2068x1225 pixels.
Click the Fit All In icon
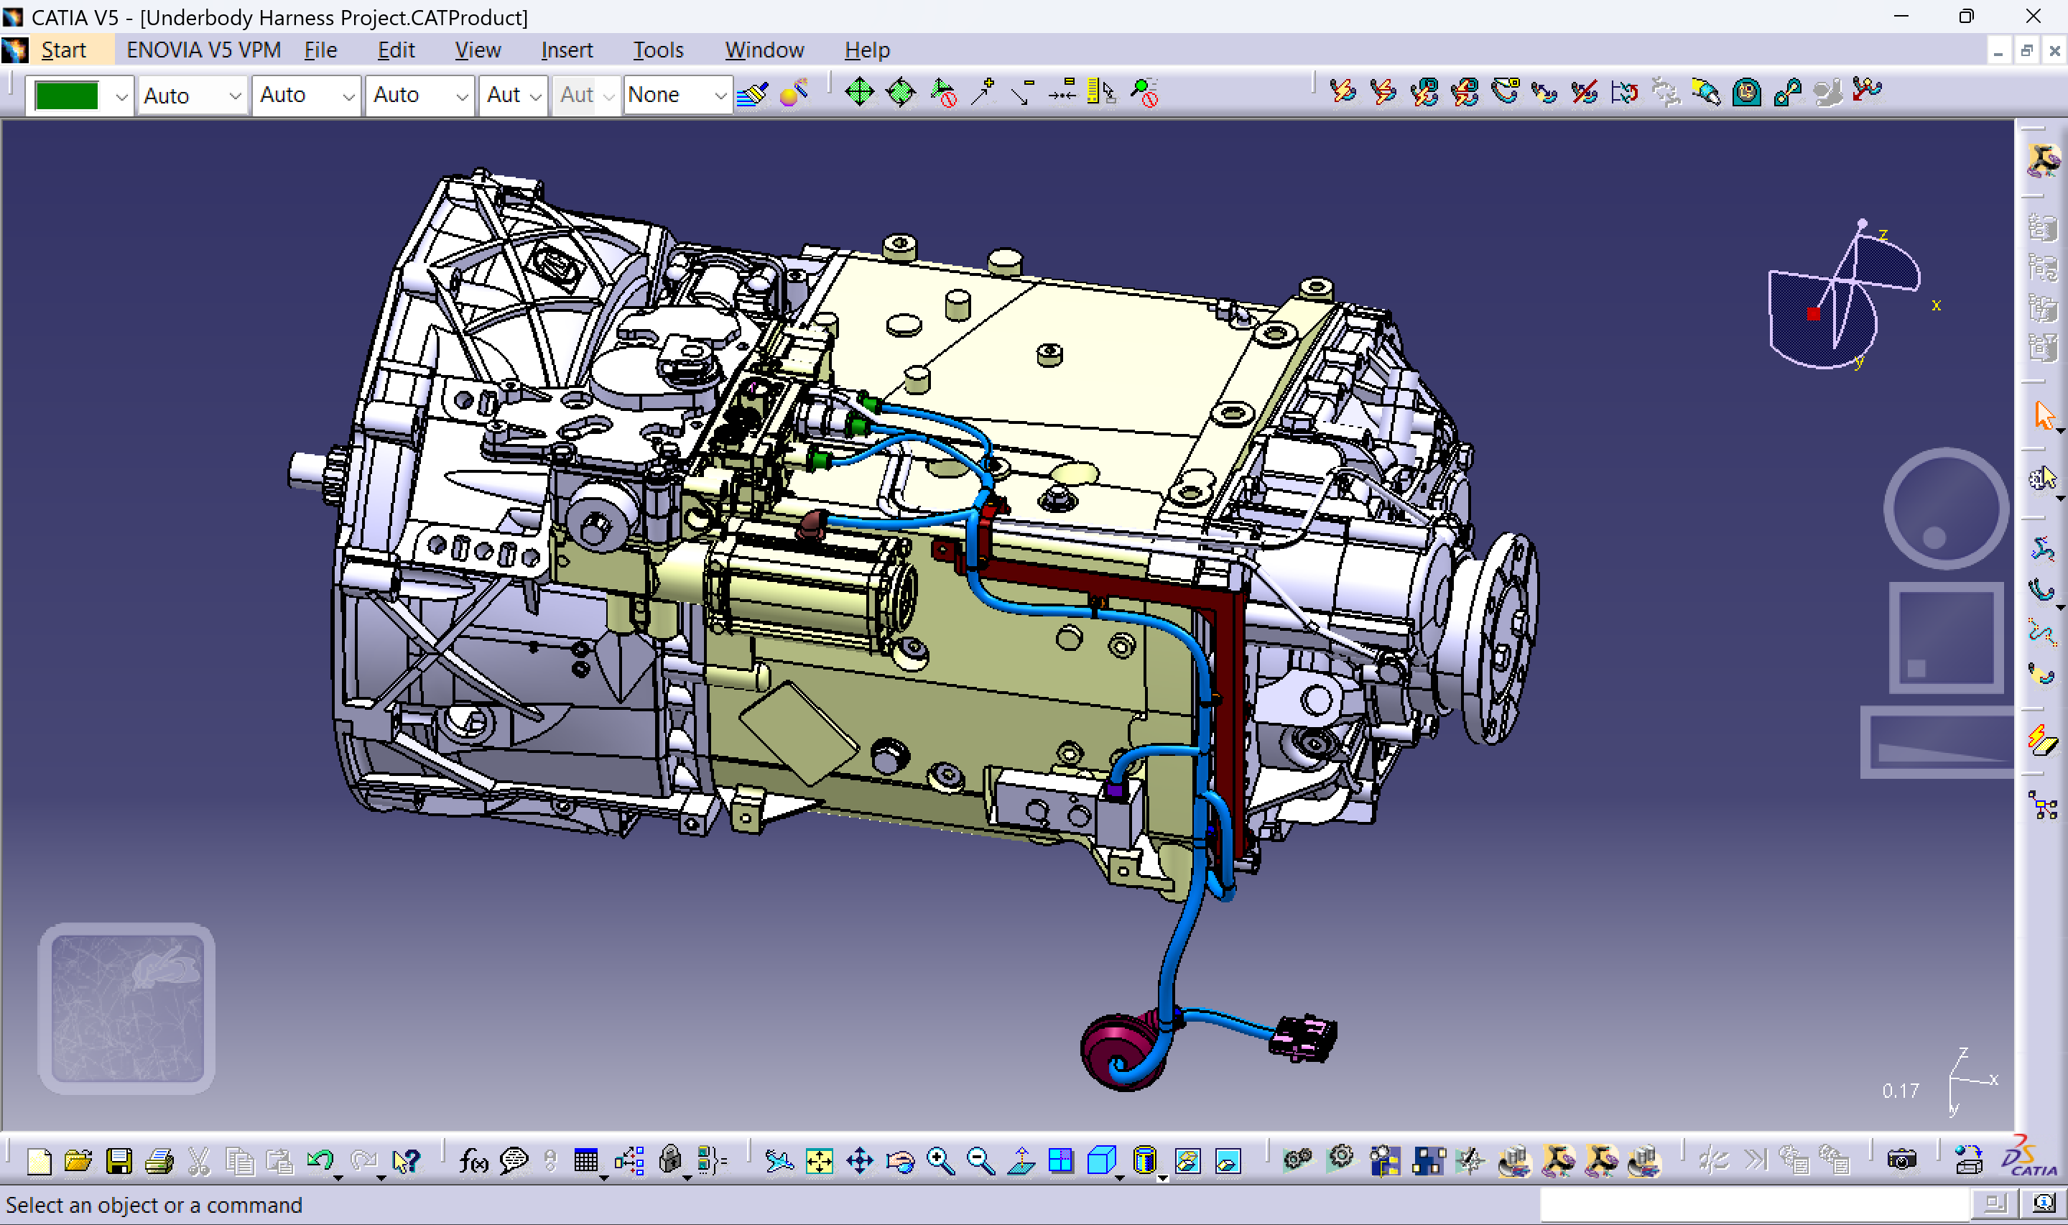[x=820, y=1160]
